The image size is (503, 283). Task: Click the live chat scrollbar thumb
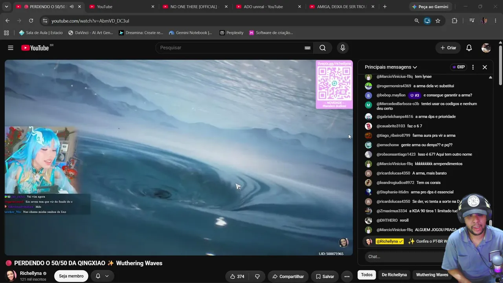click(490, 223)
